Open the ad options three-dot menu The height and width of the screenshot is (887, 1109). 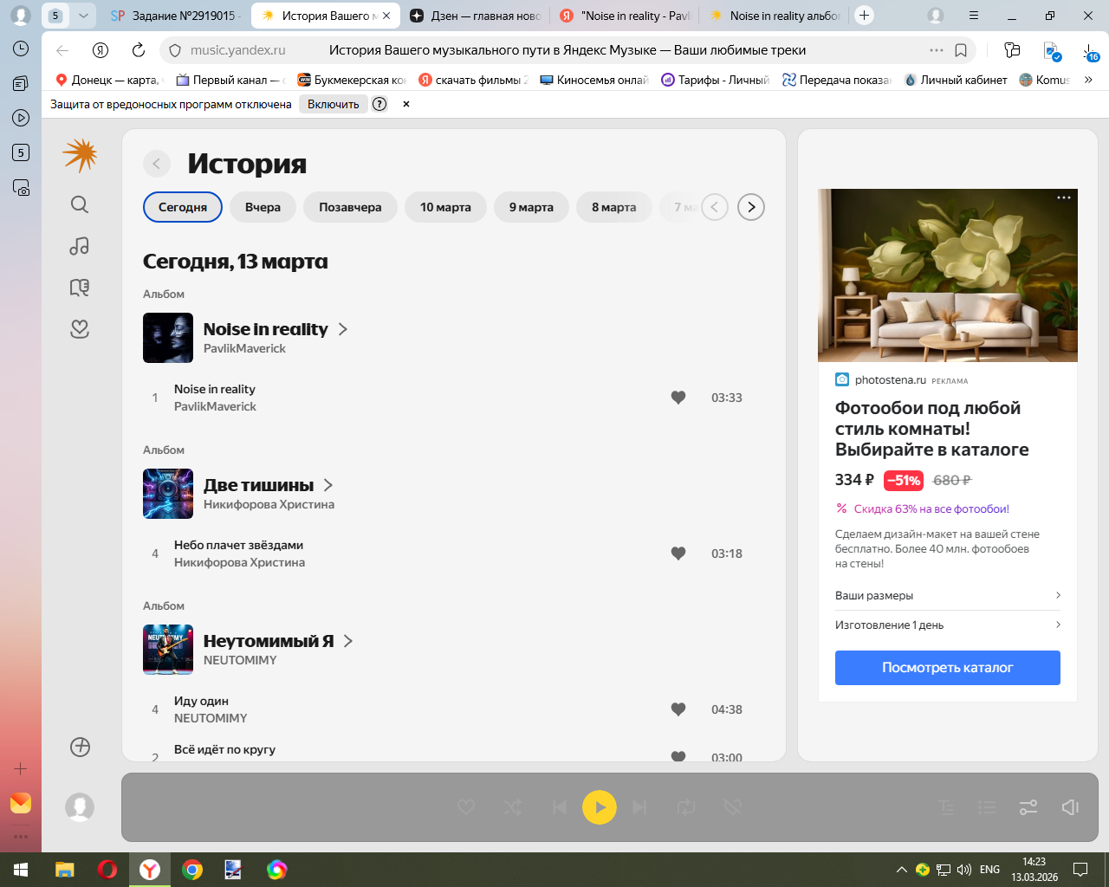click(x=1064, y=197)
